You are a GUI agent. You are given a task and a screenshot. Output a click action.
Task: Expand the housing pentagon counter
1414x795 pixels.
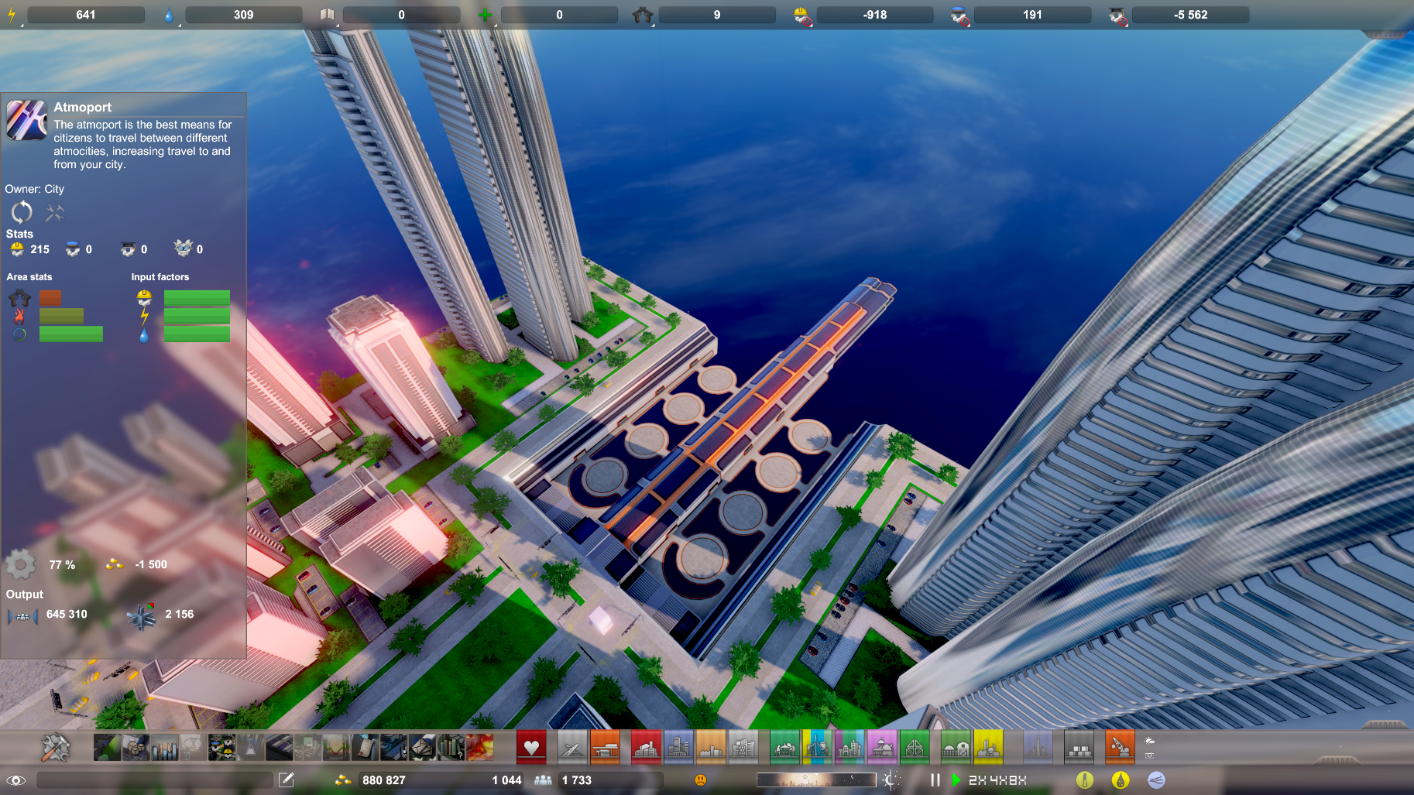coord(644,15)
